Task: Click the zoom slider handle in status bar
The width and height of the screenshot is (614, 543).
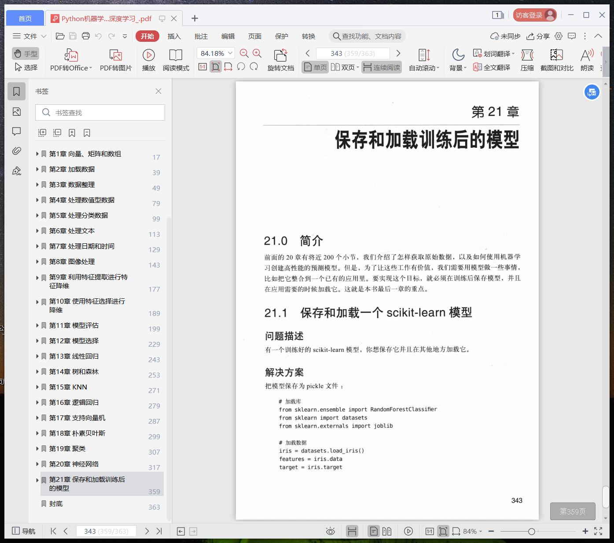Action: [x=531, y=532]
